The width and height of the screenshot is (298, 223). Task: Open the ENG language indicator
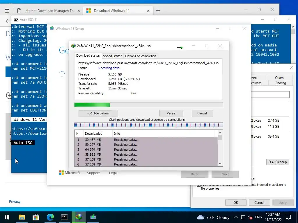point(258,217)
